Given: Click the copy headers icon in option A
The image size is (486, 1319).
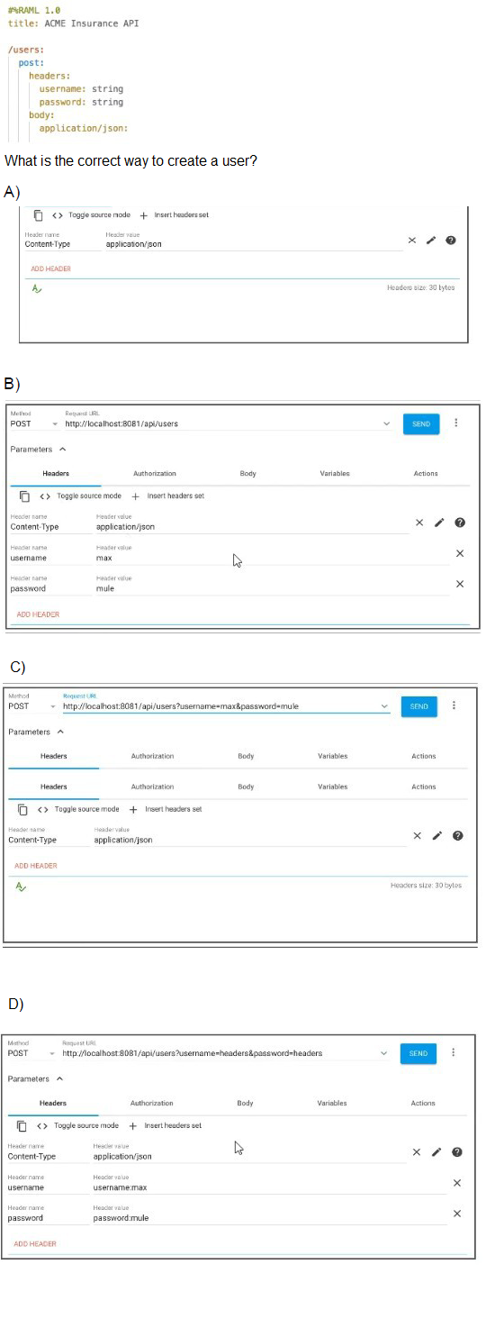Looking at the screenshot, I should click(38, 215).
